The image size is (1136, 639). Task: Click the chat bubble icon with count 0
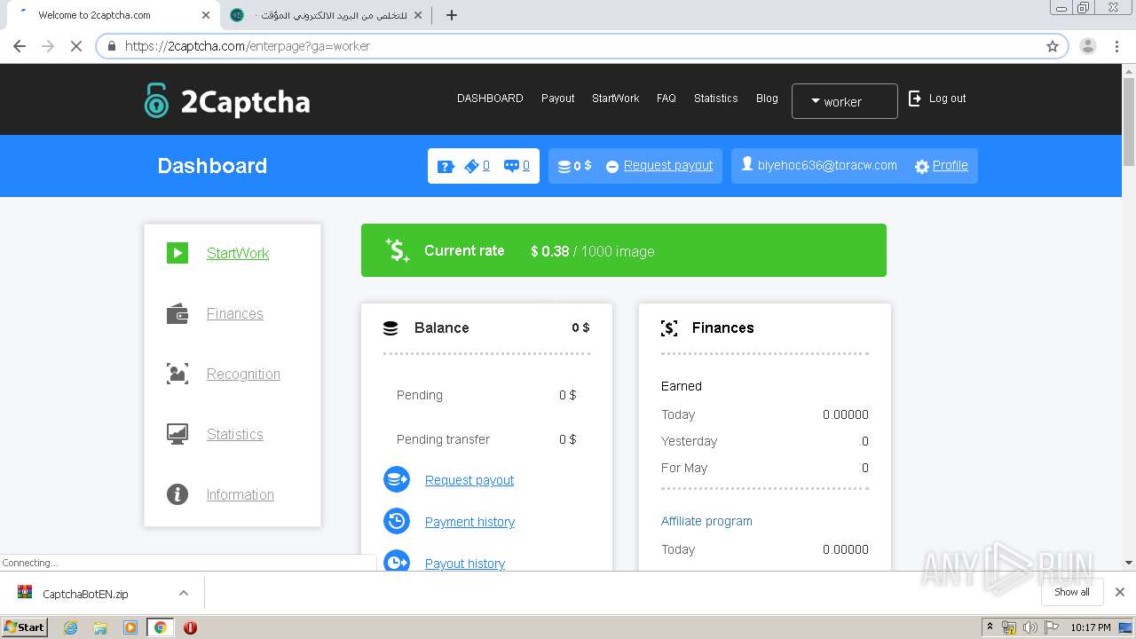[x=511, y=166]
